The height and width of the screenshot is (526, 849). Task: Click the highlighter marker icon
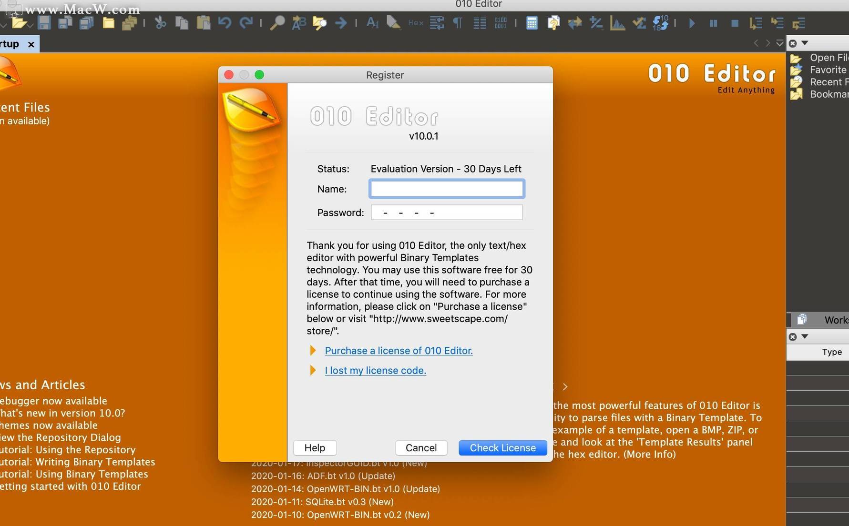393,22
